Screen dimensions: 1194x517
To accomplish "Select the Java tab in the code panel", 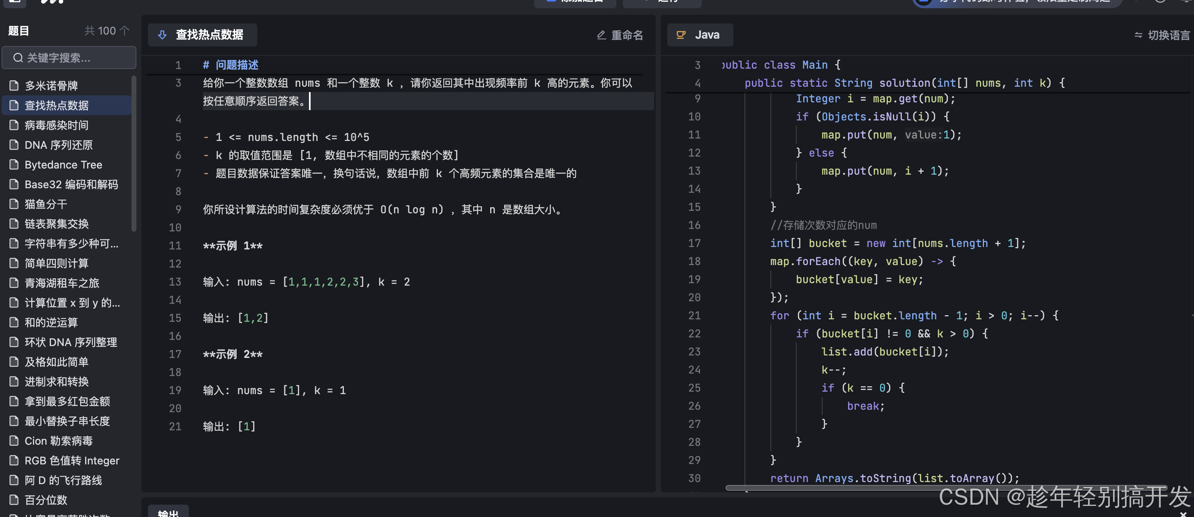I will click(700, 35).
